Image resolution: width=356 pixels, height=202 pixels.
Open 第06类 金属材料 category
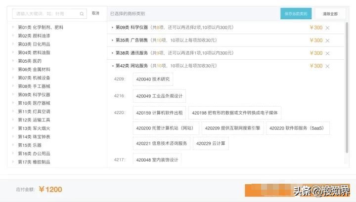[x=34, y=69]
